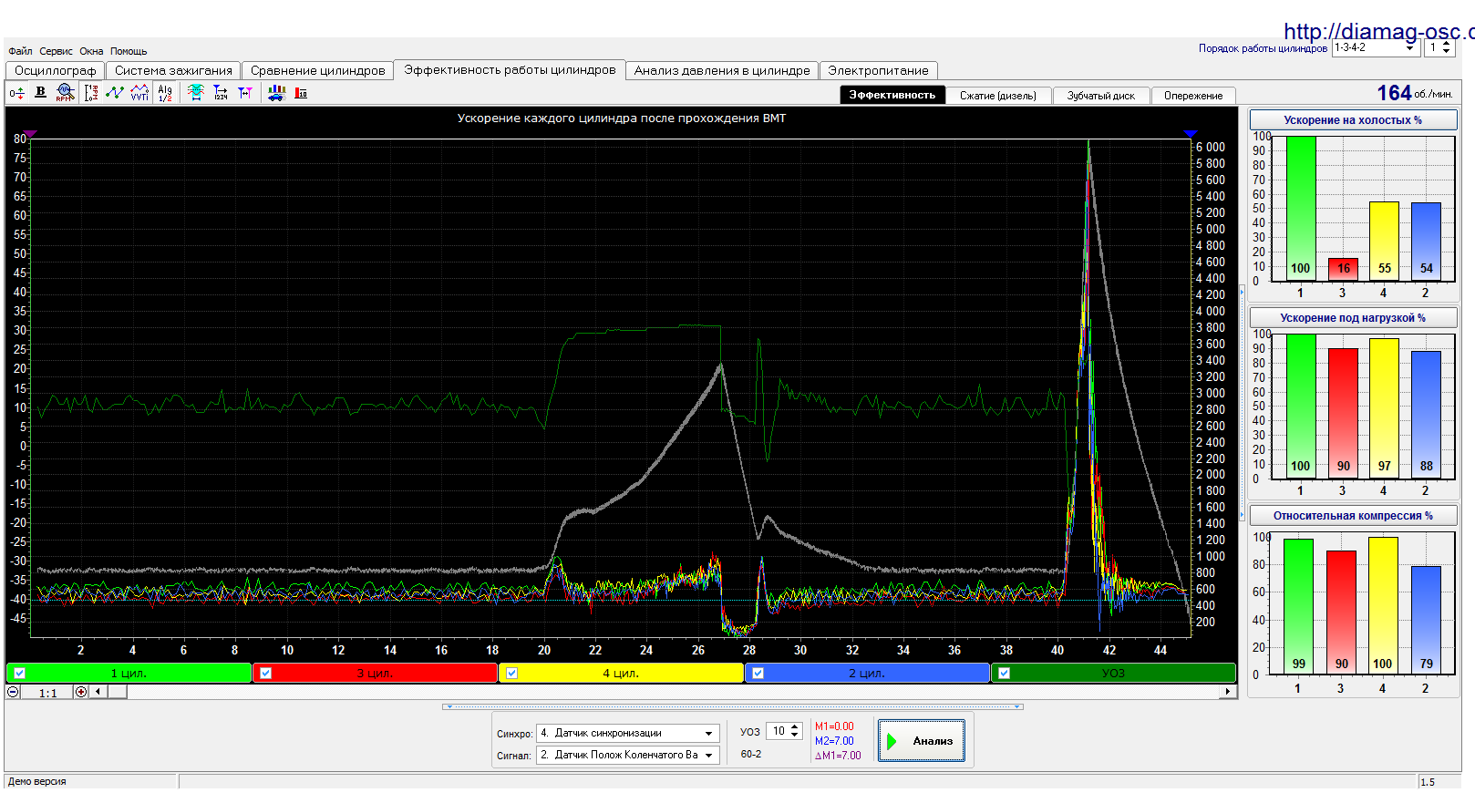Image resolution: width=1475 pixels, height=793 pixels.
Task: Switch to the Система зажигания tab
Action: pos(173,71)
